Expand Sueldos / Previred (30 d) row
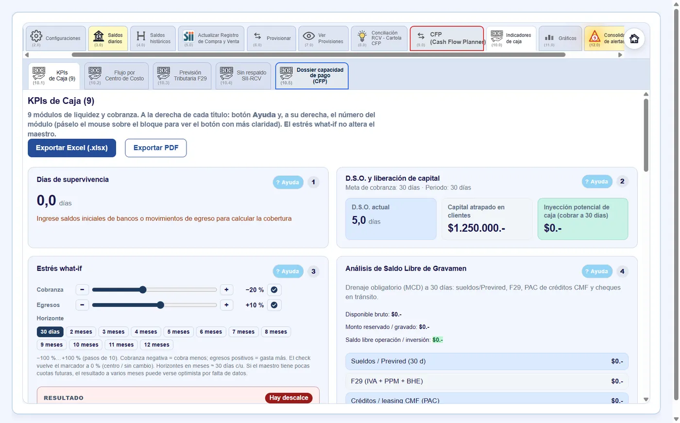 (x=487, y=361)
